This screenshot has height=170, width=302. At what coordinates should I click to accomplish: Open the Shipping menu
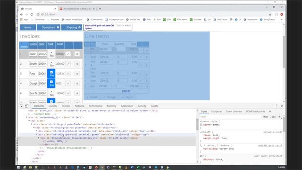[x=72, y=27]
